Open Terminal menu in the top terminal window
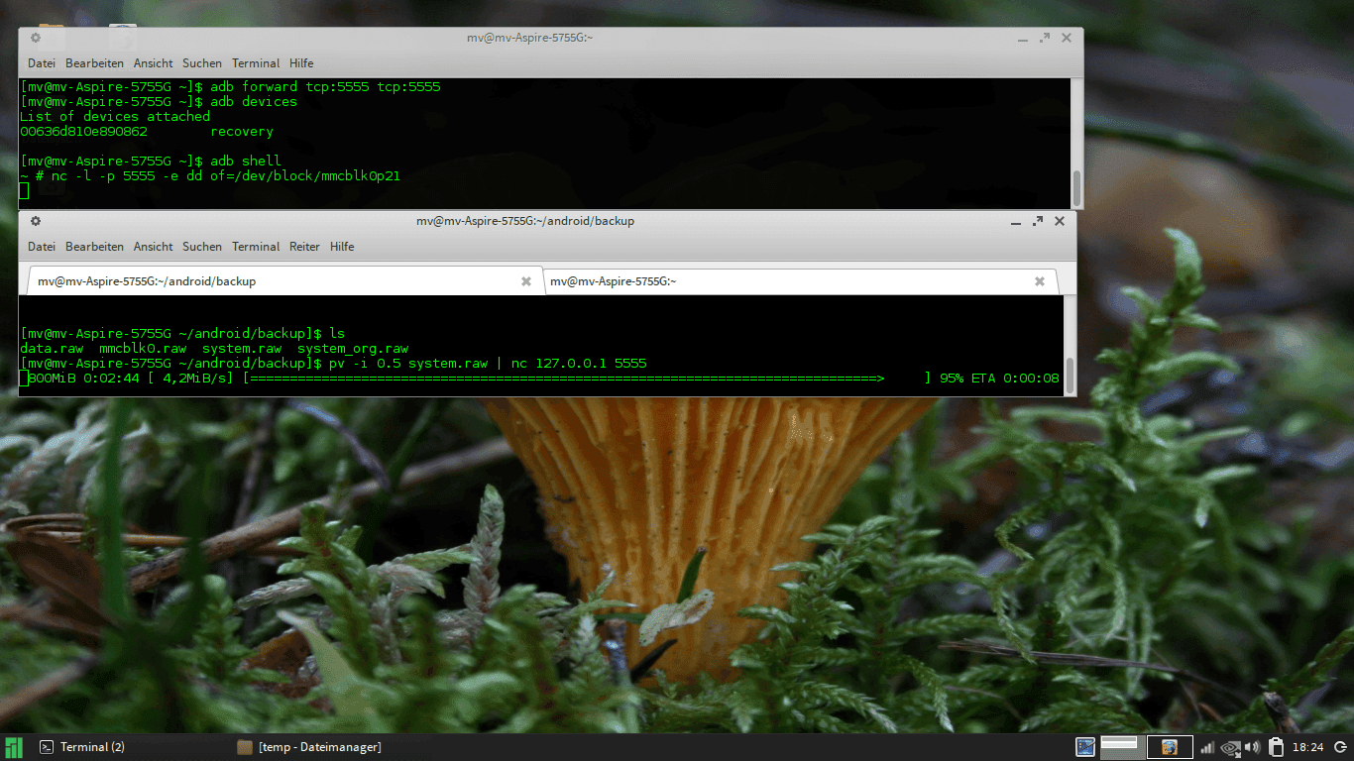This screenshot has height=761, width=1354. pos(256,63)
